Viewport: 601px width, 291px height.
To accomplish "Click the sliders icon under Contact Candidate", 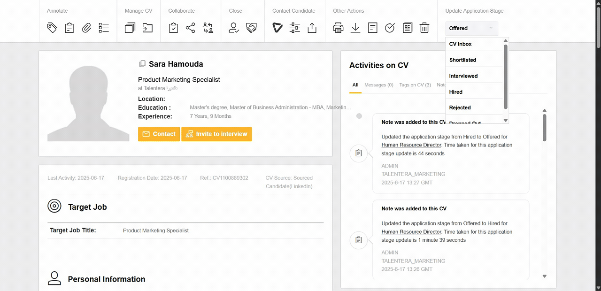I will 295,28.
